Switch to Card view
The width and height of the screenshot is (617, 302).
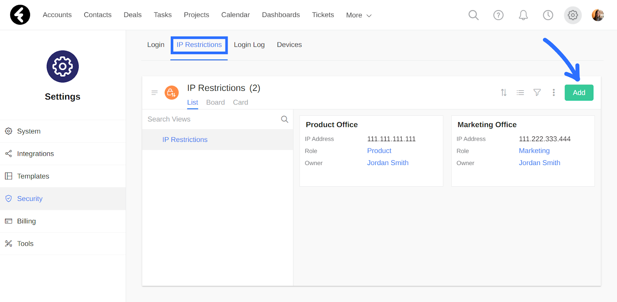(x=241, y=102)
